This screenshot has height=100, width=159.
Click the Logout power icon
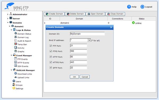click(142, 7)
